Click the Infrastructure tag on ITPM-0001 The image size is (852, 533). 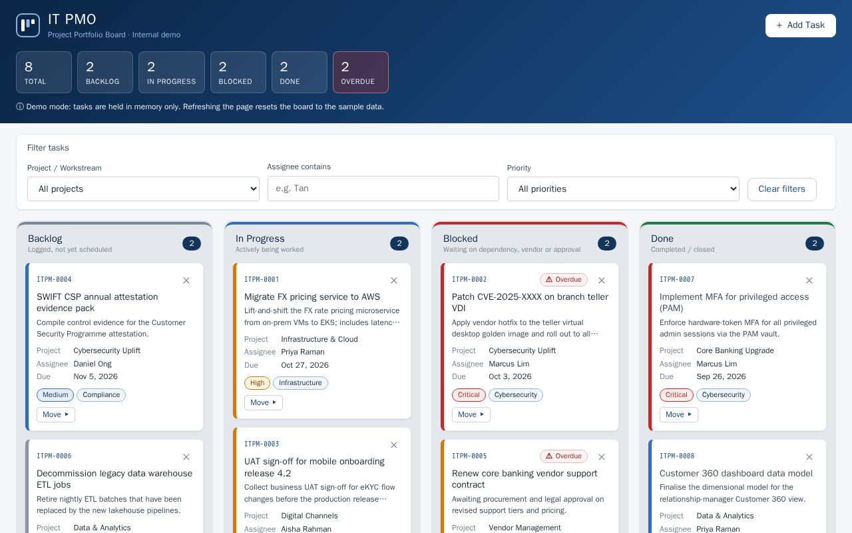click(300, 383)
